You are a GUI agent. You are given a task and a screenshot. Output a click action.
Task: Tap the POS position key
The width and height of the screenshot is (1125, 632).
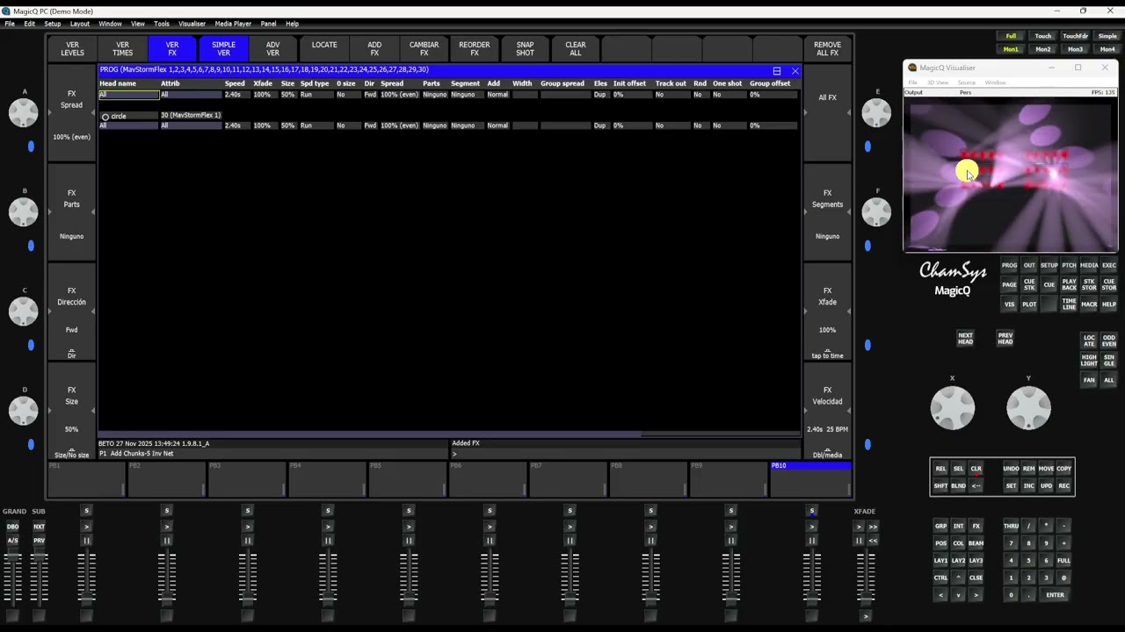point(940,543)
